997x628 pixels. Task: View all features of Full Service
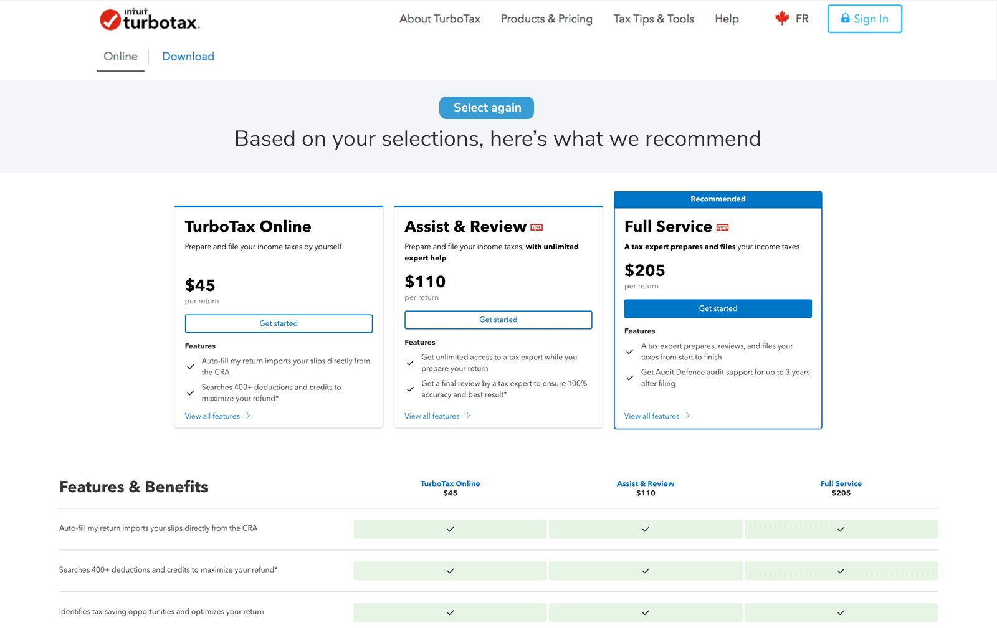[652, 416]
